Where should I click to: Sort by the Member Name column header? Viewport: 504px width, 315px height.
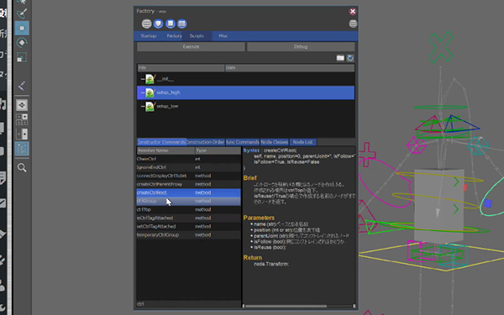click(165, 150)
